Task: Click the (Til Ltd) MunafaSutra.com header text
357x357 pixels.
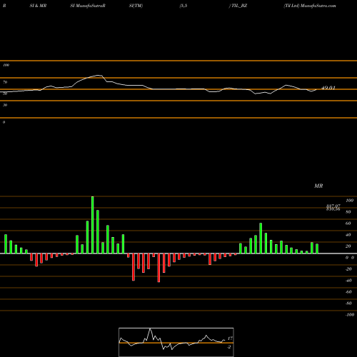Action: point(310,6)
